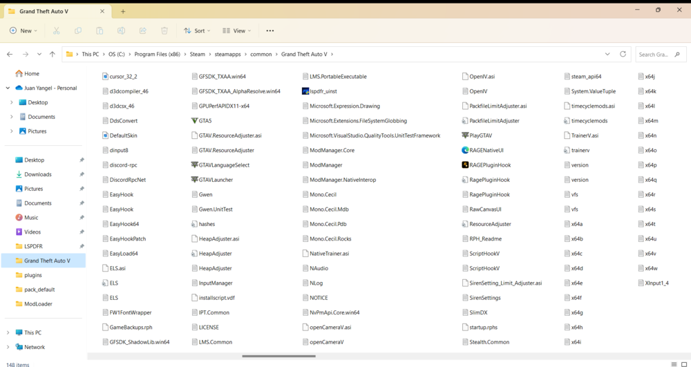Select the OpenIV.asi file

(478, 76)
